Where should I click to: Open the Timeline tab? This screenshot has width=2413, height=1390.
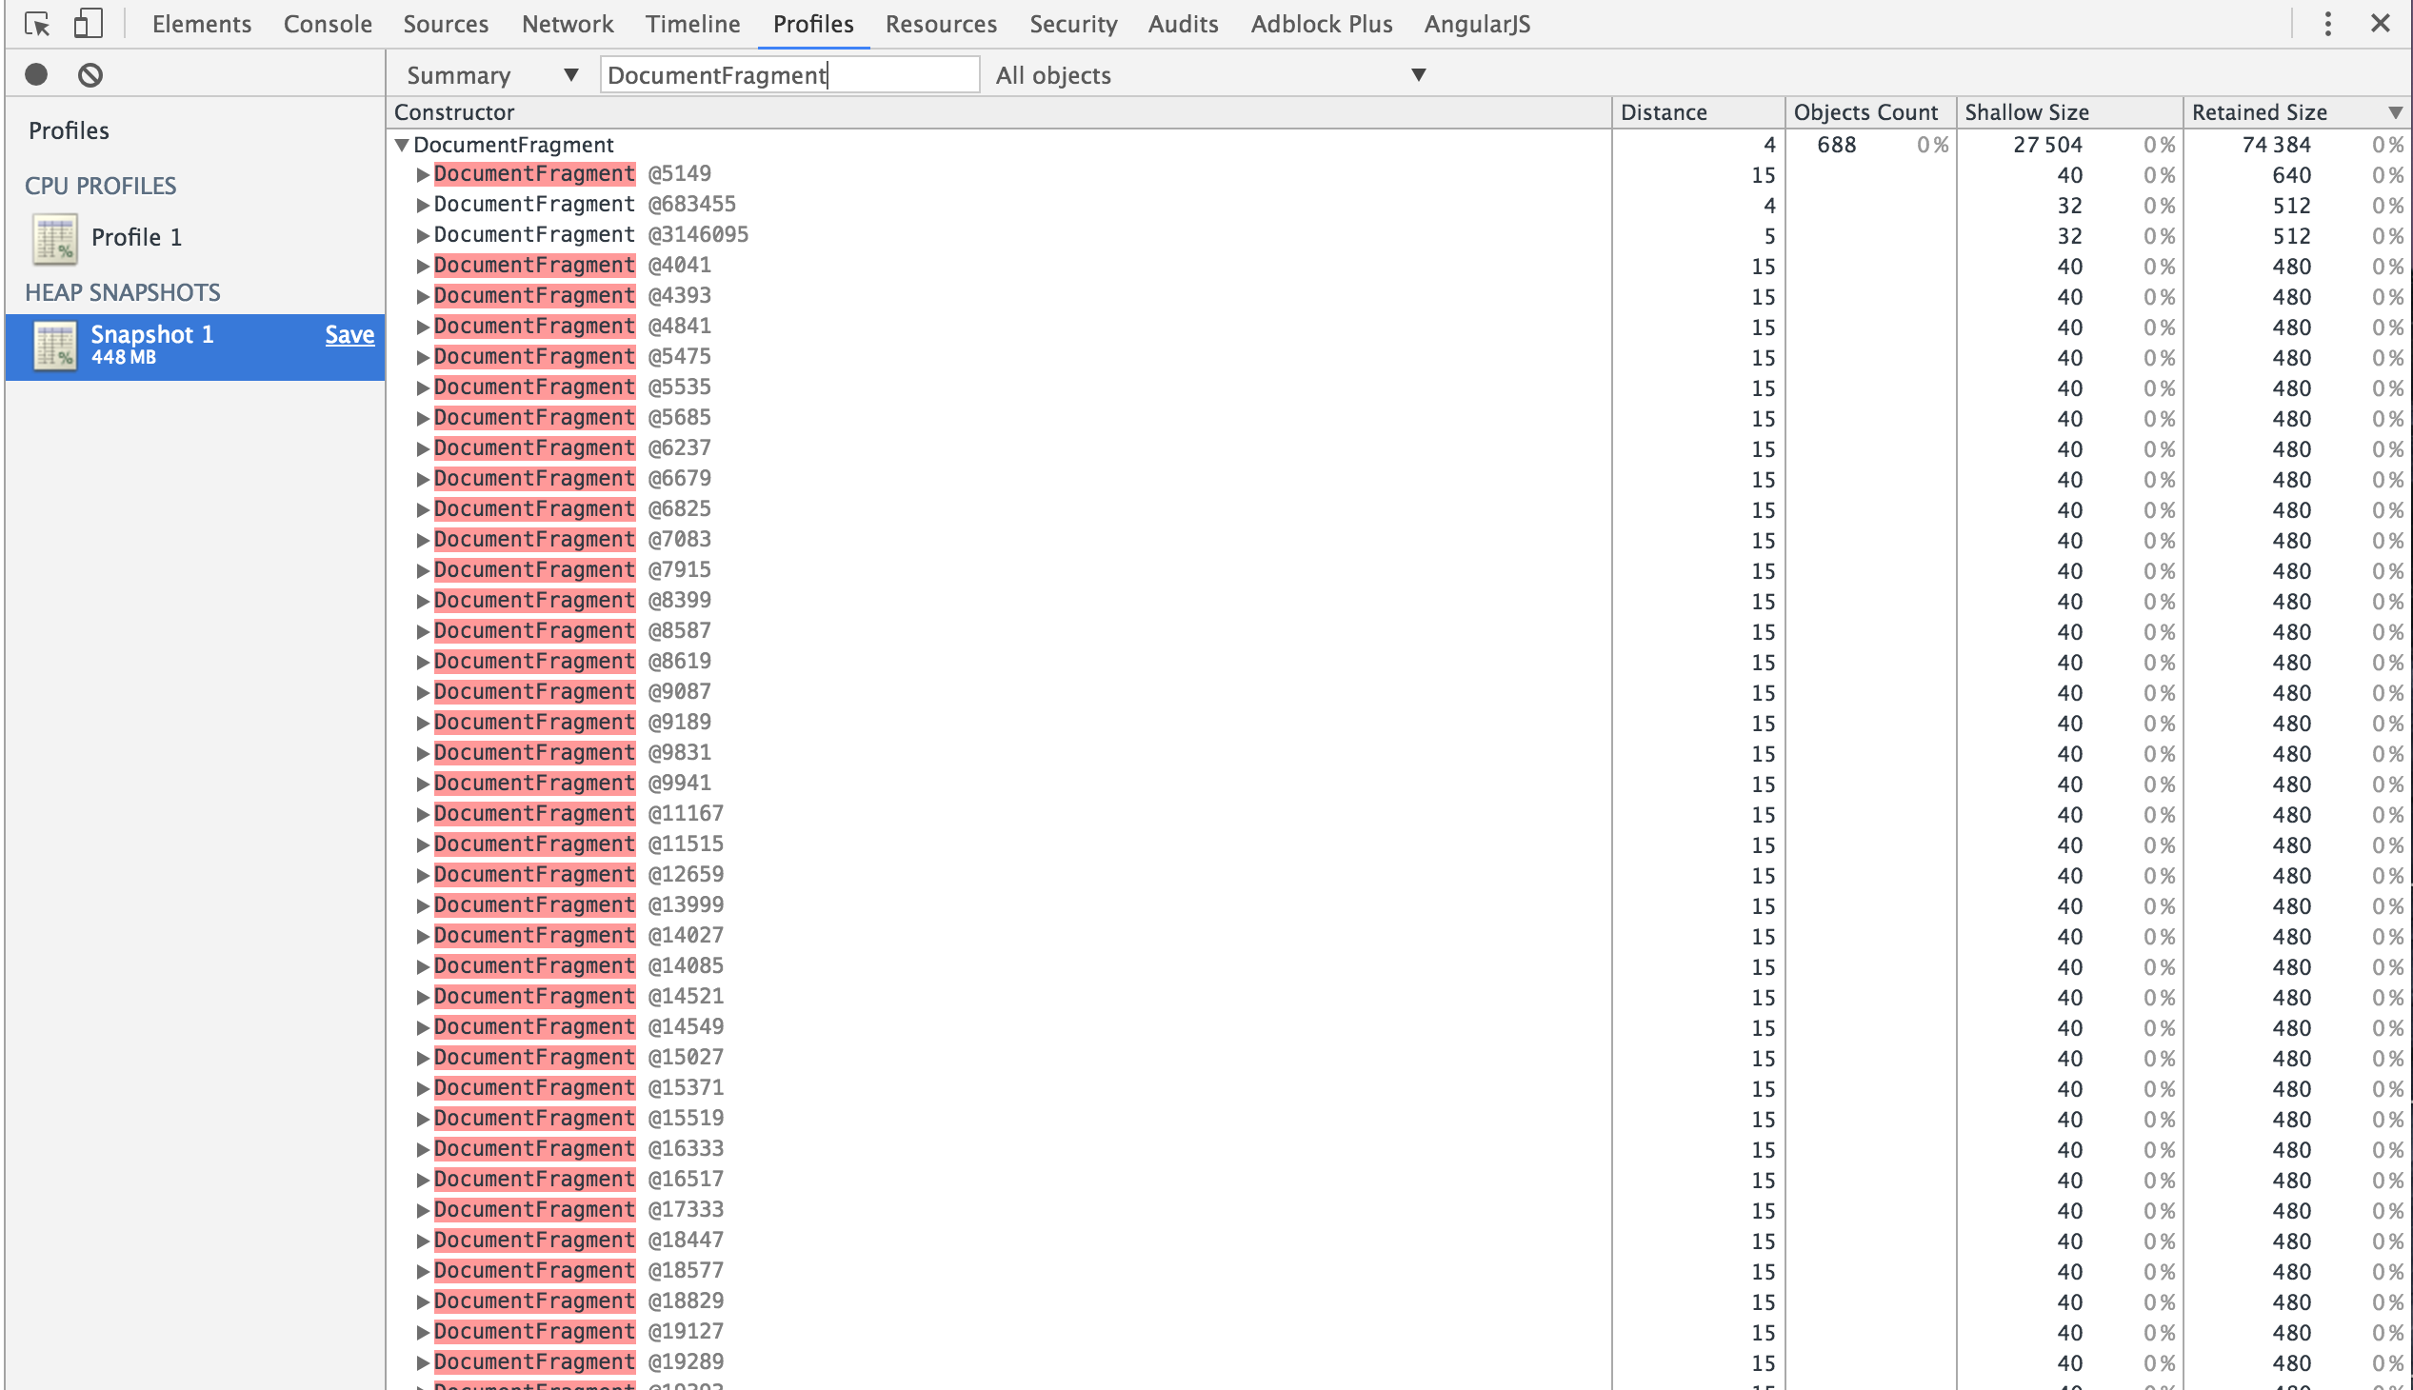pyautogui.click(x=692, y=24)
